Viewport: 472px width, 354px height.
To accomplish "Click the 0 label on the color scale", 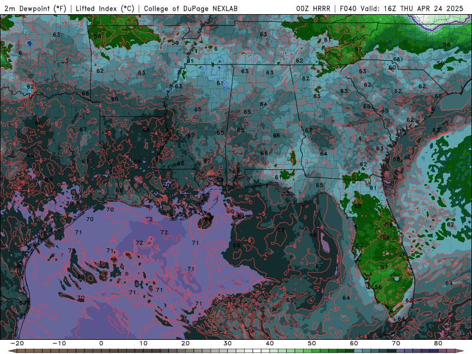I will pyautogui.click(x=101, y=343).
